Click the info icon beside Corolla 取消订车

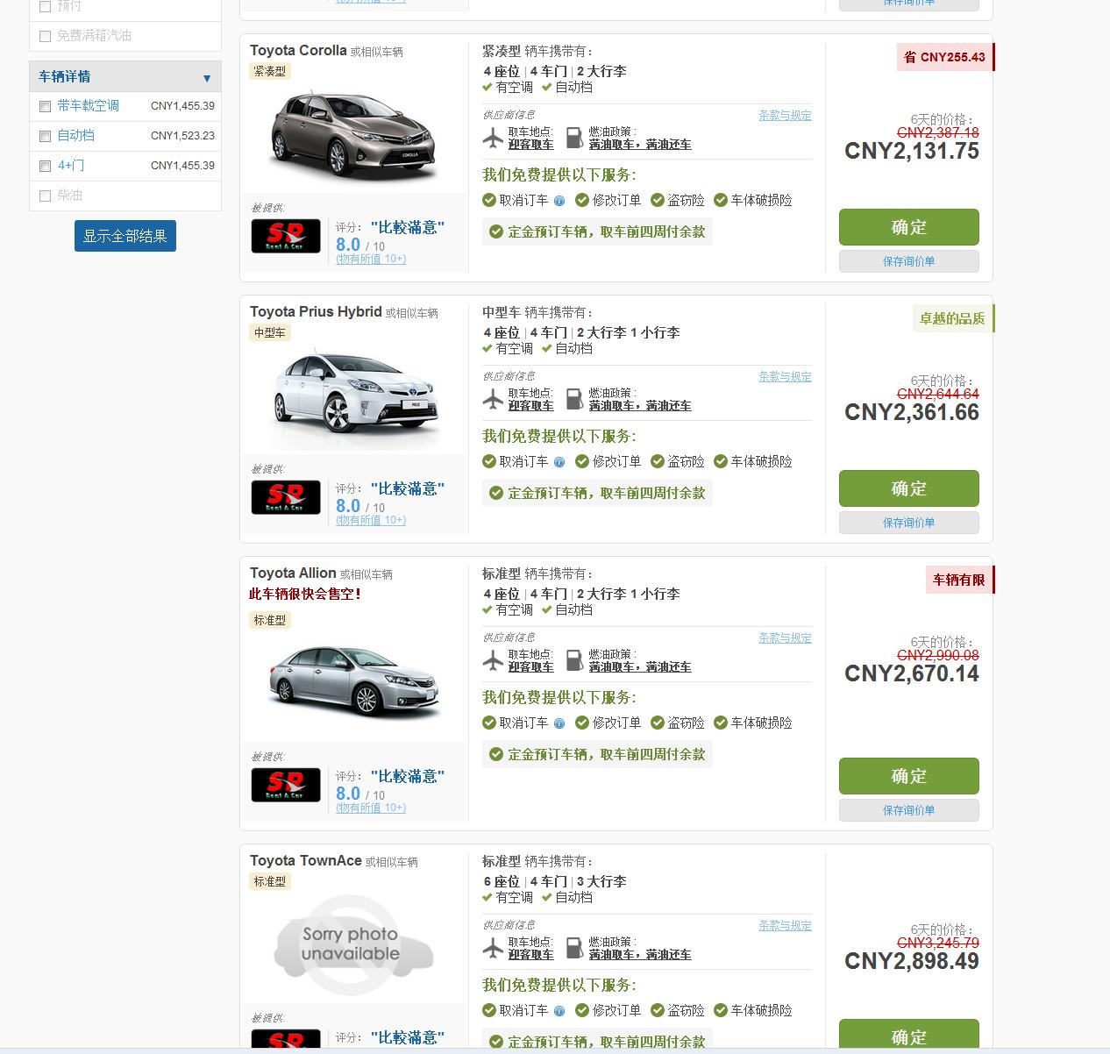[x=559, y=201]
